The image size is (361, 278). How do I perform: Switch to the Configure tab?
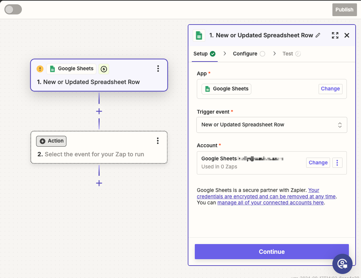point(249,54)
